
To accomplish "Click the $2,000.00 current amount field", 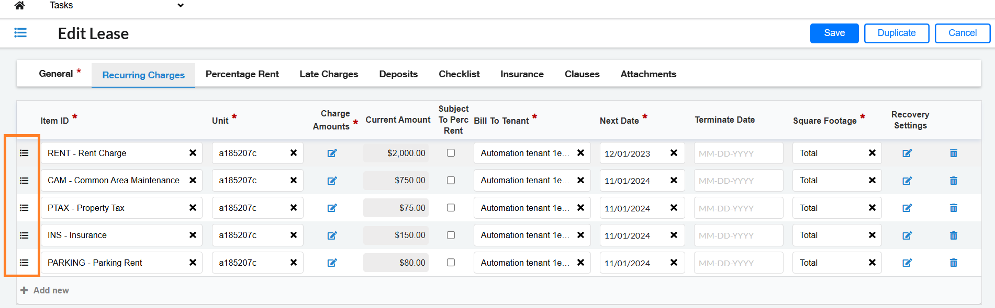I will [x=396, y=153].
